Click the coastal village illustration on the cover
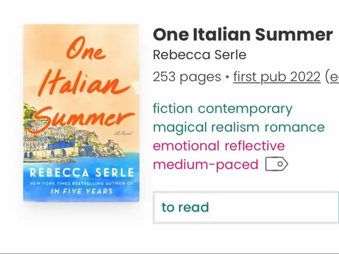Screen dimensions: 339x254 pyautogui.click(x=74, y=143)
